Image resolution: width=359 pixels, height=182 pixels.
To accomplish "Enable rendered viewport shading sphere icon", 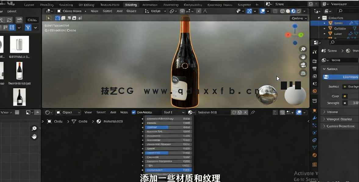I will coord(299,11).
